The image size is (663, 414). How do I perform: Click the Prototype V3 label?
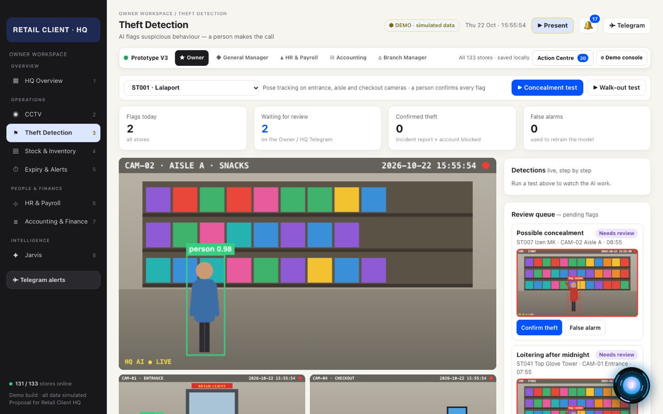[x=149, y=58]
